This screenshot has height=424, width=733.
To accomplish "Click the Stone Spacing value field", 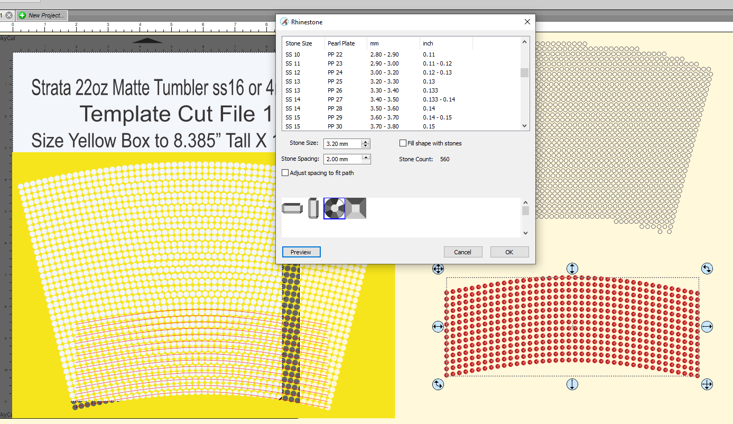I will [343, 159].
